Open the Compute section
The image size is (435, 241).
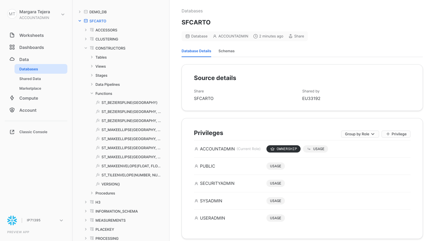(29, 98)
